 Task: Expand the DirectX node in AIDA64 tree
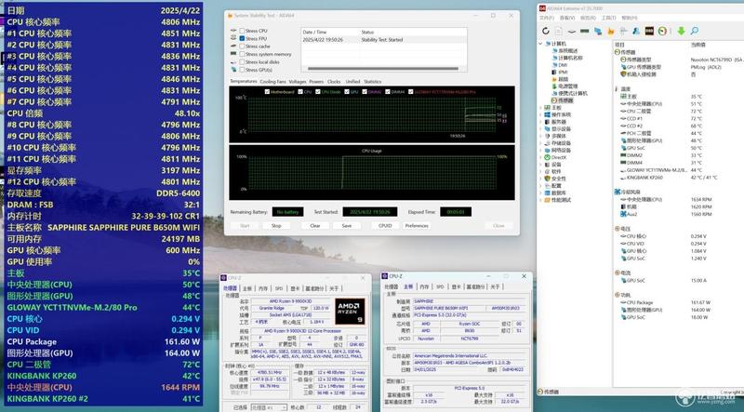[x=540, y=157]
